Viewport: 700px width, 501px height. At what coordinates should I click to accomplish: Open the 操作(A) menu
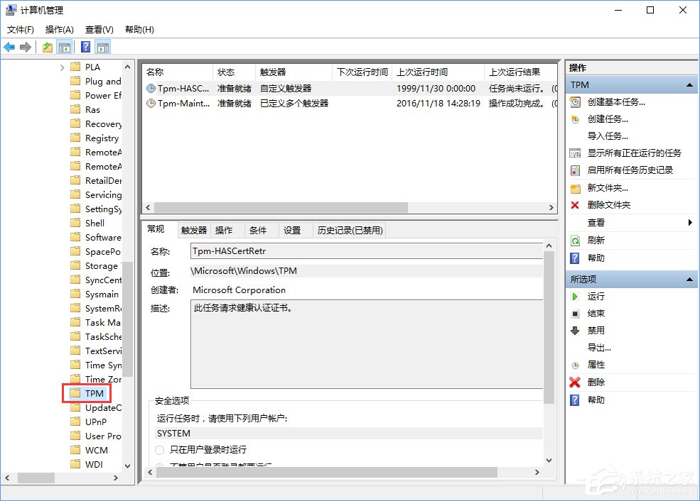coord(59,30)
